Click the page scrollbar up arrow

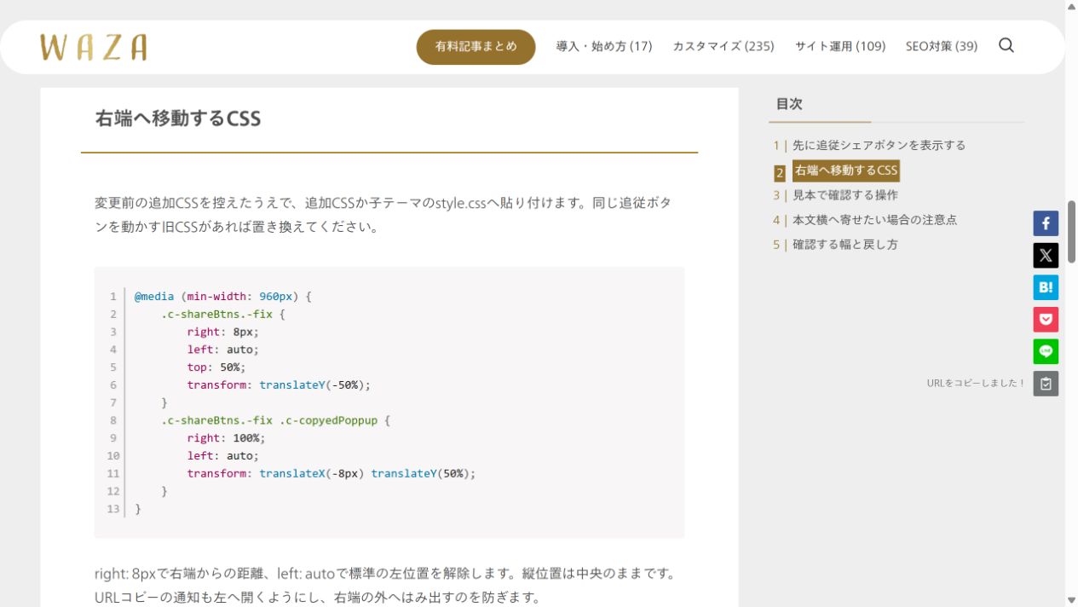1071,6
